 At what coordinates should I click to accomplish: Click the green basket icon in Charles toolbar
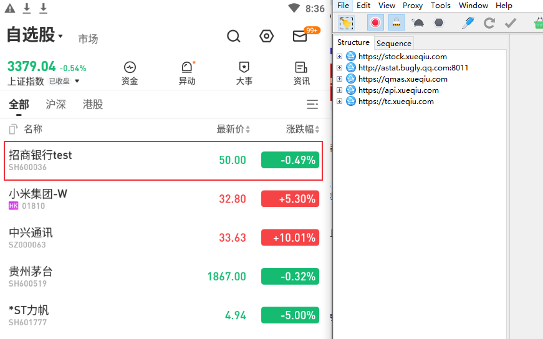coord(539,23)
